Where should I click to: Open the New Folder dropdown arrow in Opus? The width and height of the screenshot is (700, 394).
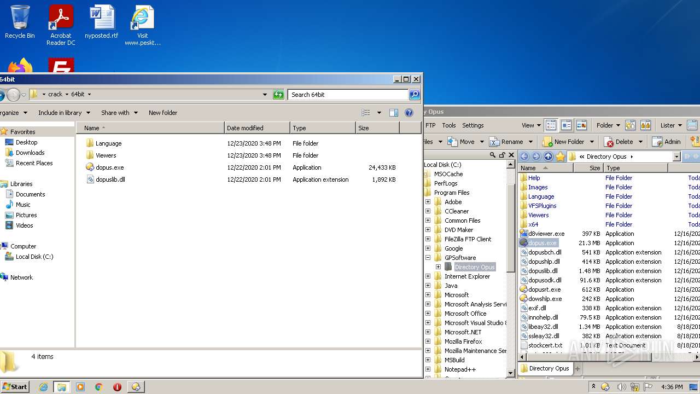point(592,142)
